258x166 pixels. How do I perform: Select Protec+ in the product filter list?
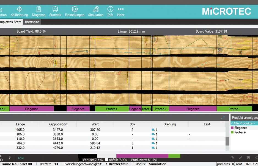240,132
